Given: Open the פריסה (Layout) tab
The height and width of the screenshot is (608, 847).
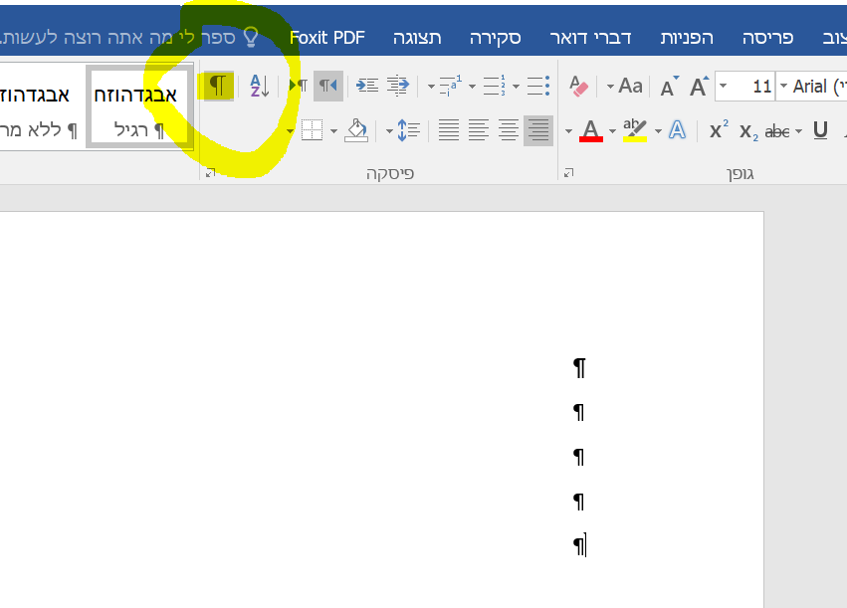Looking at the screenshot, I should click(x=767, y=38).
